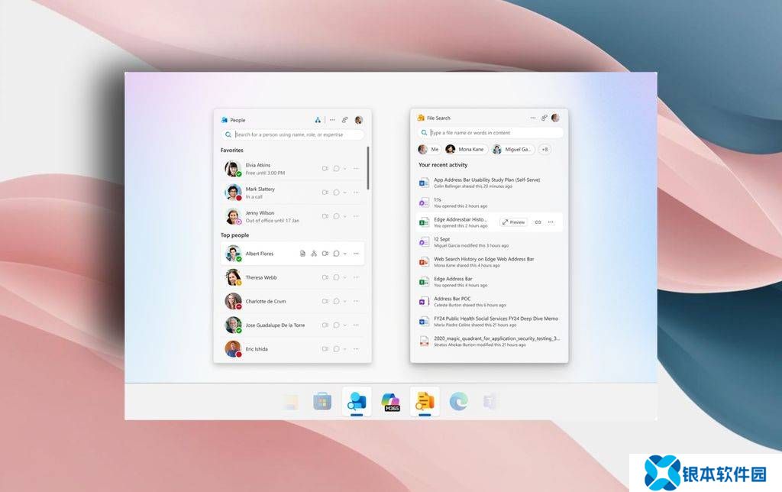The width and height of the screenshot is (782, 492).
Task: Open chat with Albert Flores
Action: [337, 254]
